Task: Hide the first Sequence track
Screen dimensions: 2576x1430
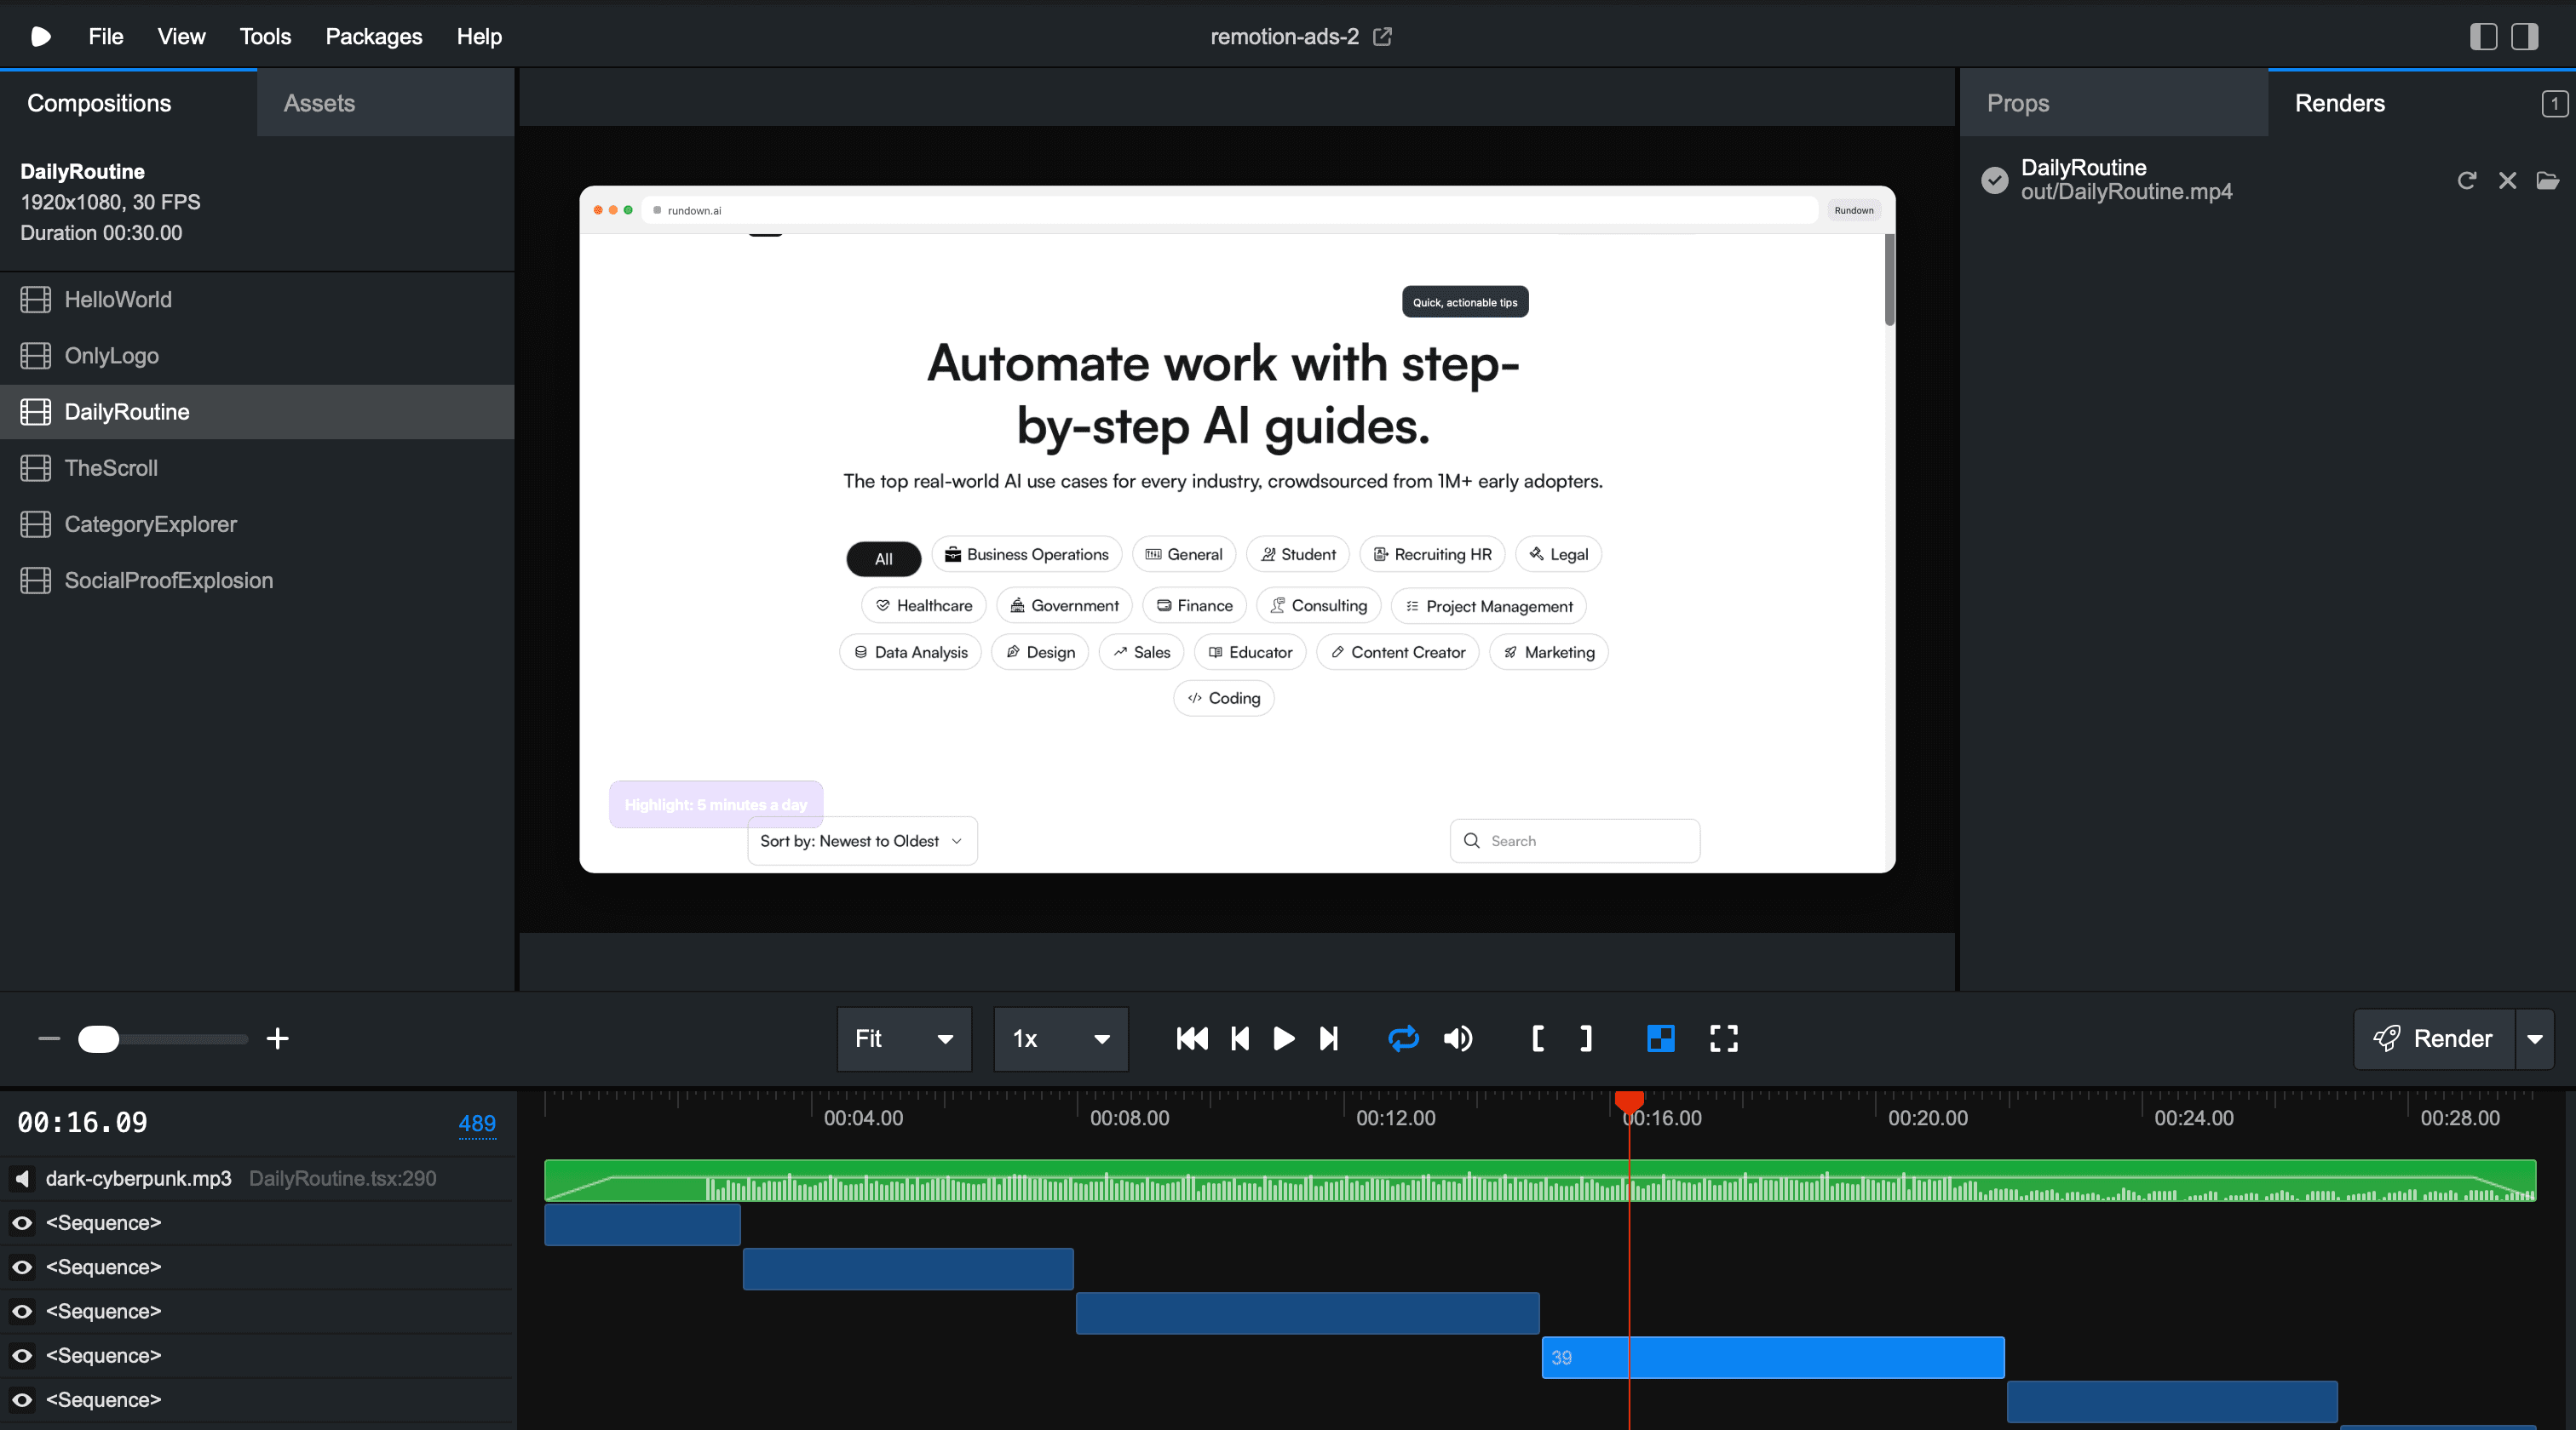Action: (x=21, y=1222)
